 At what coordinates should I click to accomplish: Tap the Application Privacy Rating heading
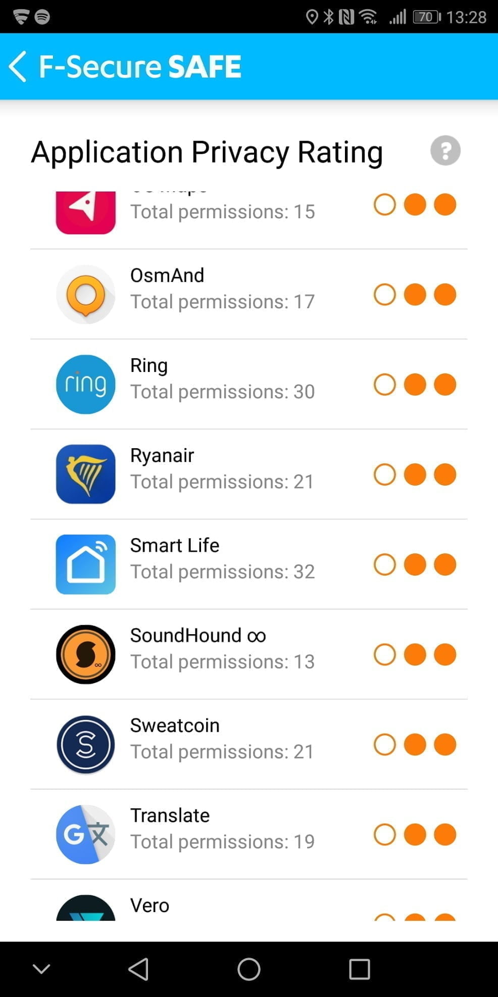click(x=207, y=152)
